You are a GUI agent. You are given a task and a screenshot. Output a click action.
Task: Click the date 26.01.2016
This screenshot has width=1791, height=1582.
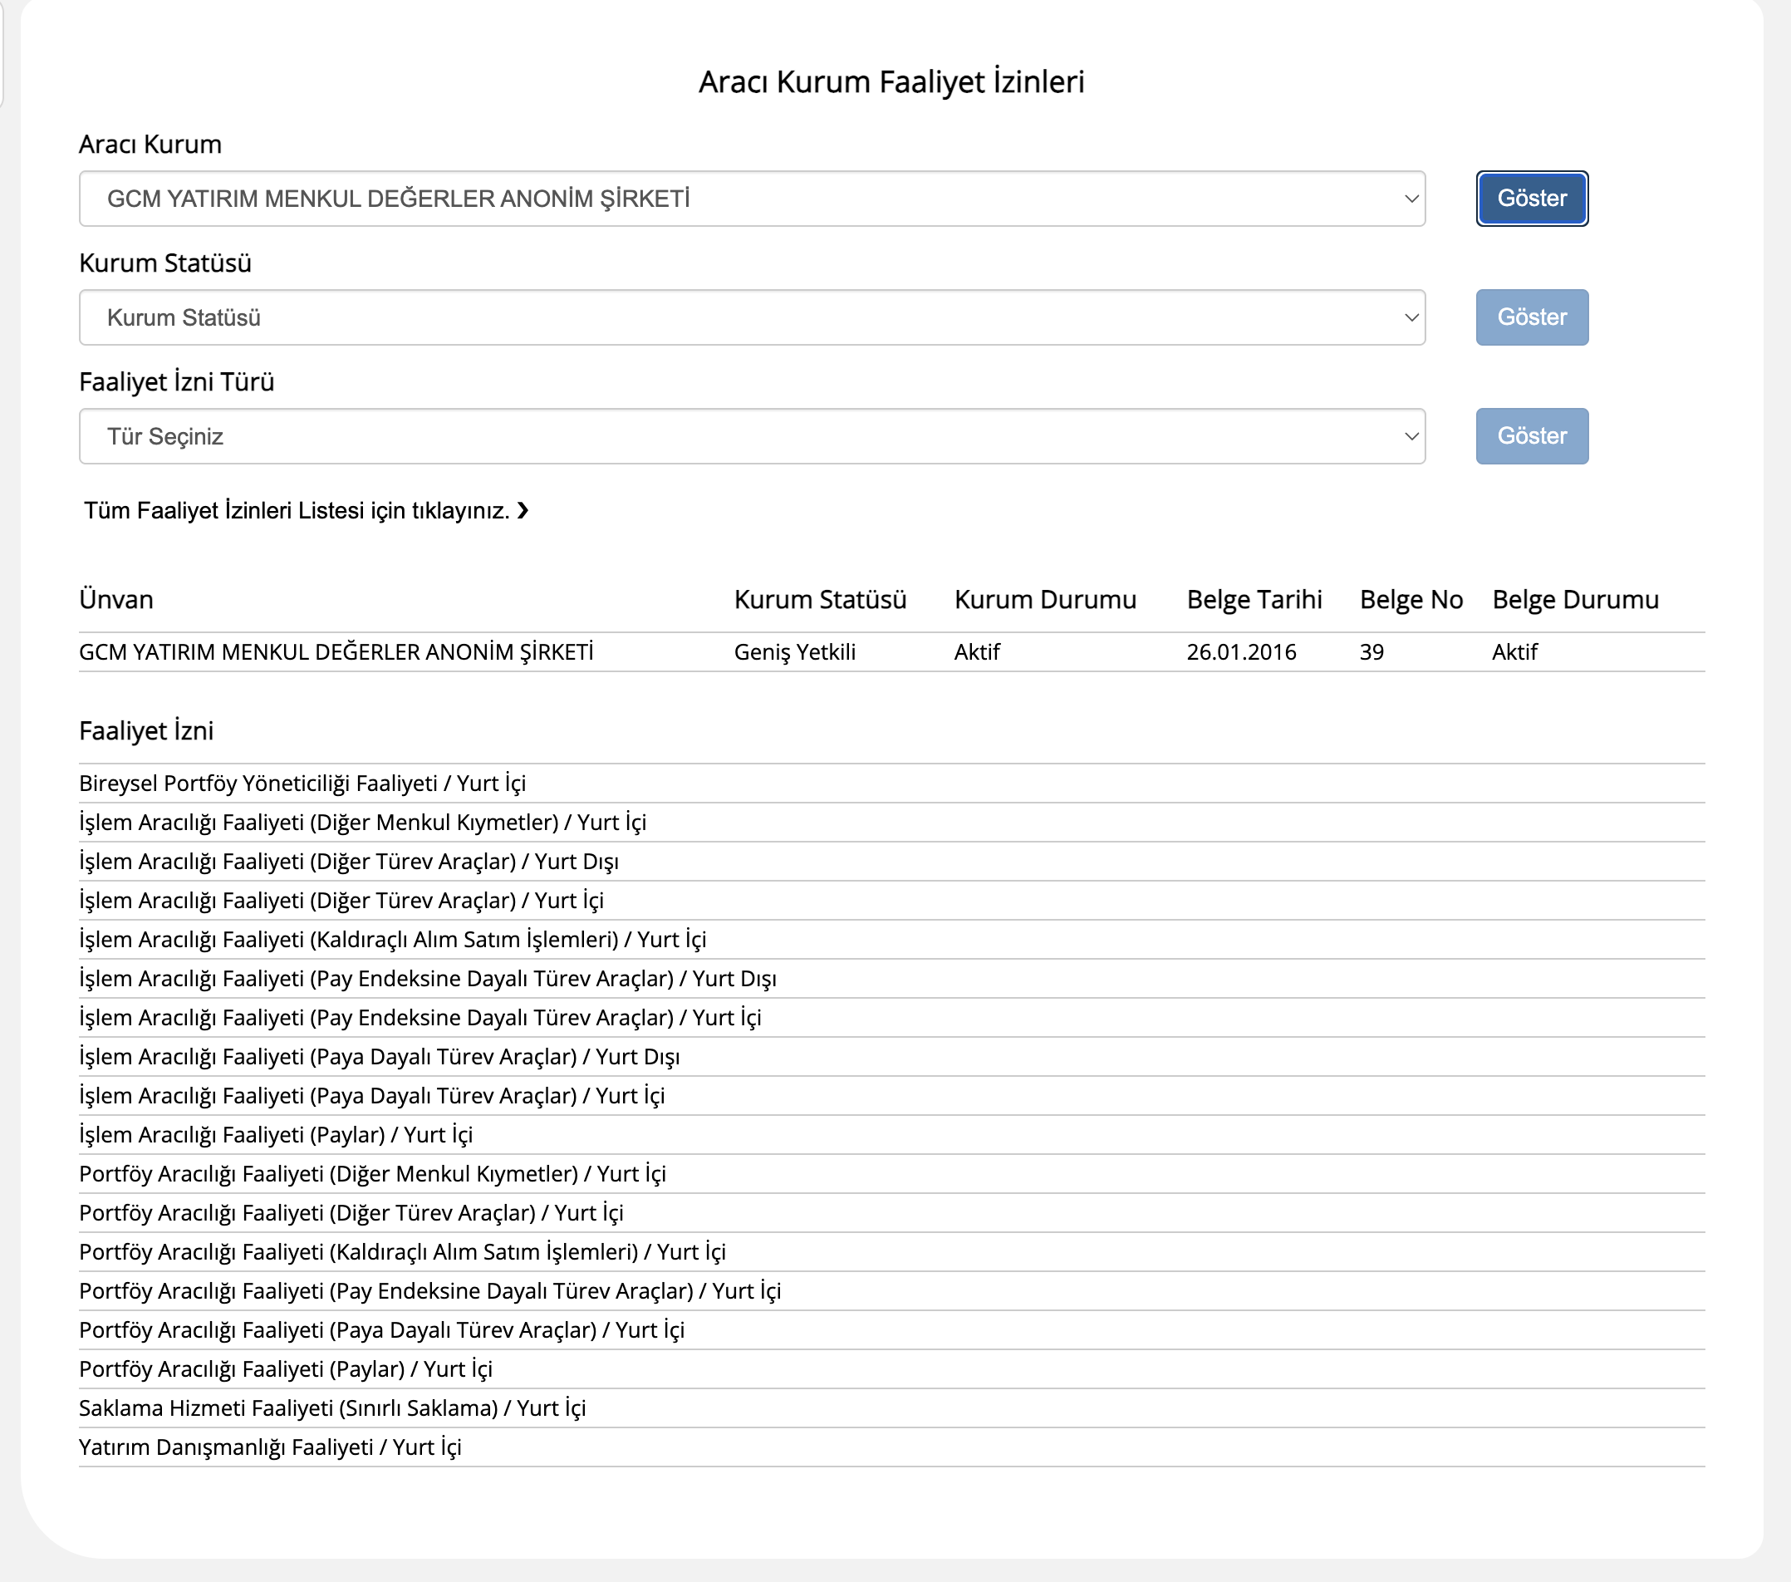[x=1242, y=652]
